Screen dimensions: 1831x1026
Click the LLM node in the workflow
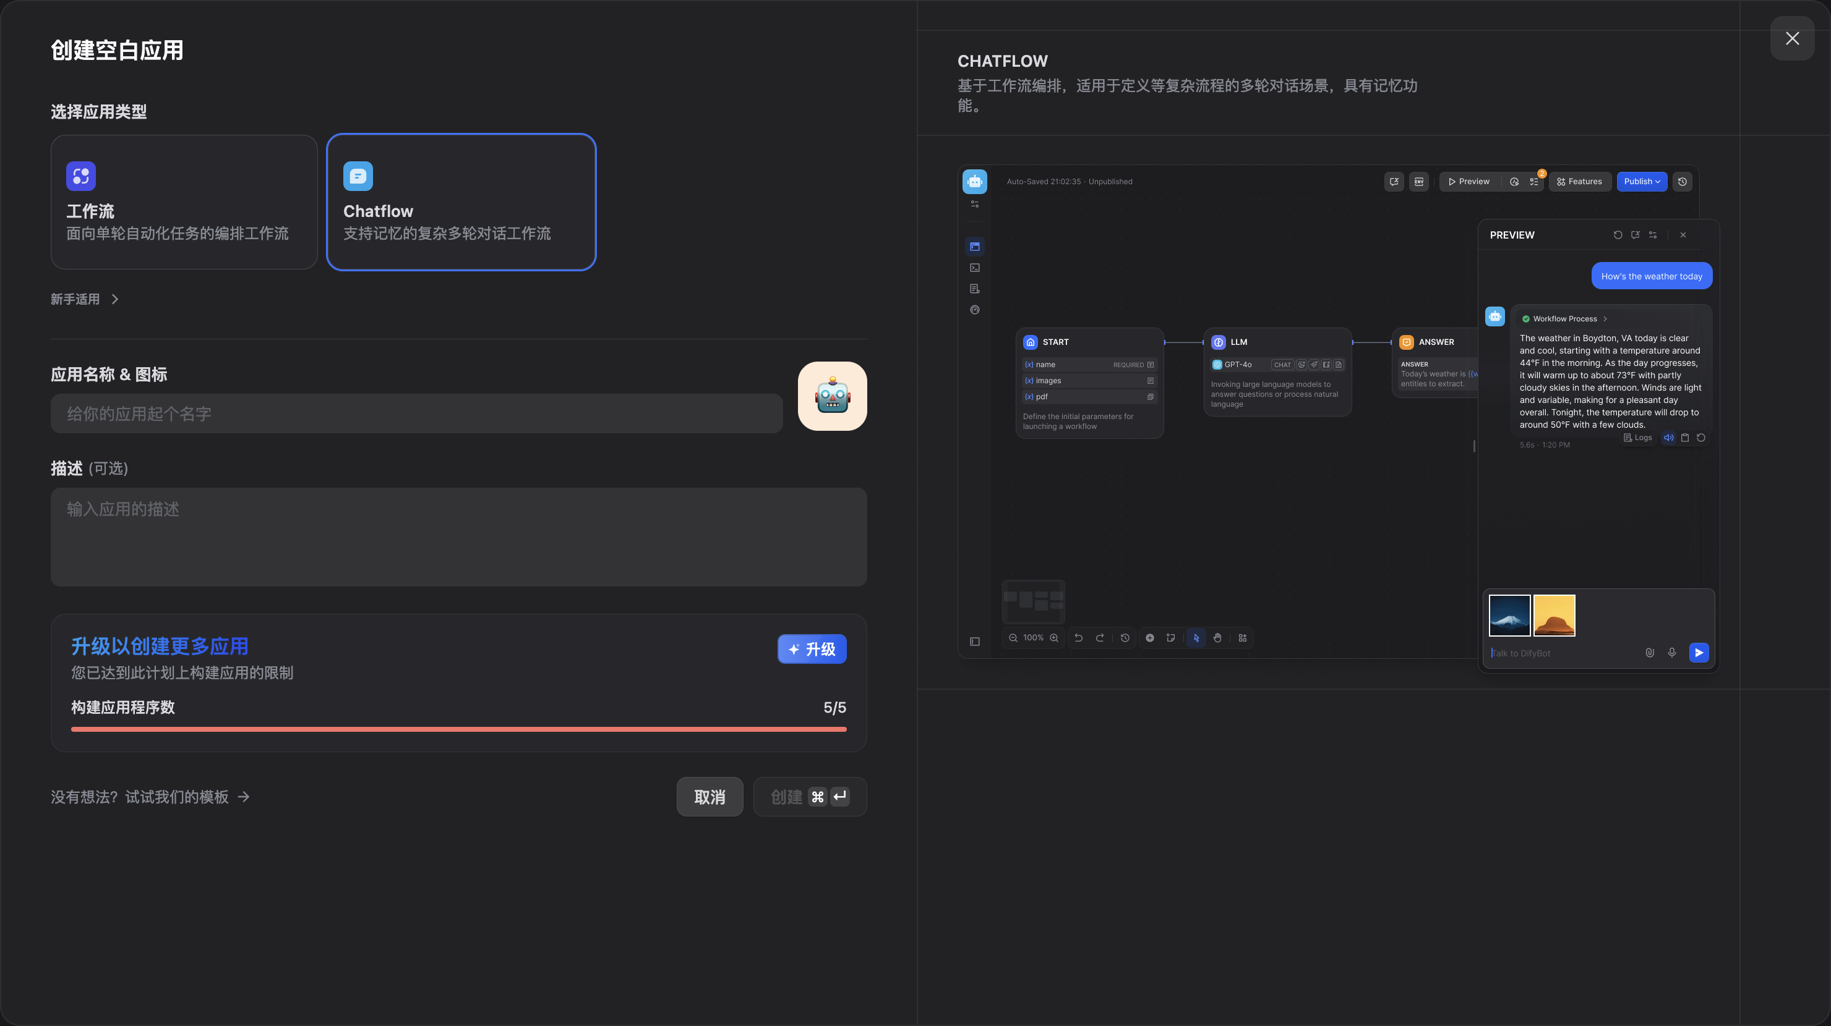pyautogui.click(x=1277, y=372)
